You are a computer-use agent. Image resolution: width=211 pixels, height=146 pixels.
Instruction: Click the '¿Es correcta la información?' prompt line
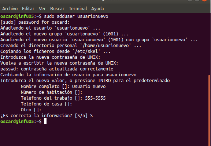pyautogui.click(x=47, y=116)
